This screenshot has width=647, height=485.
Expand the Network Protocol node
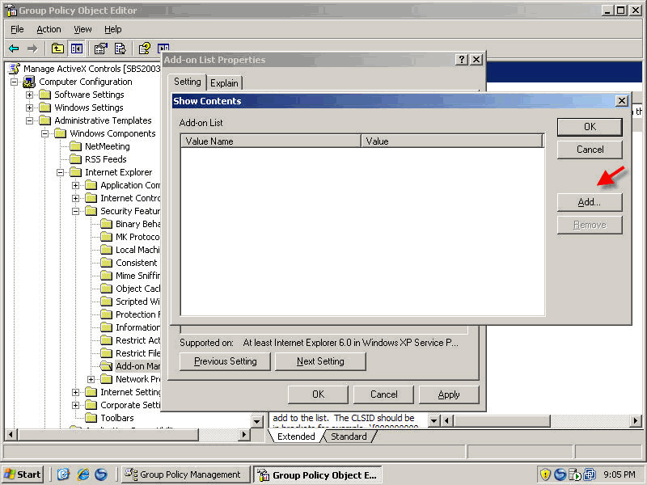click(x=91, y=379)
